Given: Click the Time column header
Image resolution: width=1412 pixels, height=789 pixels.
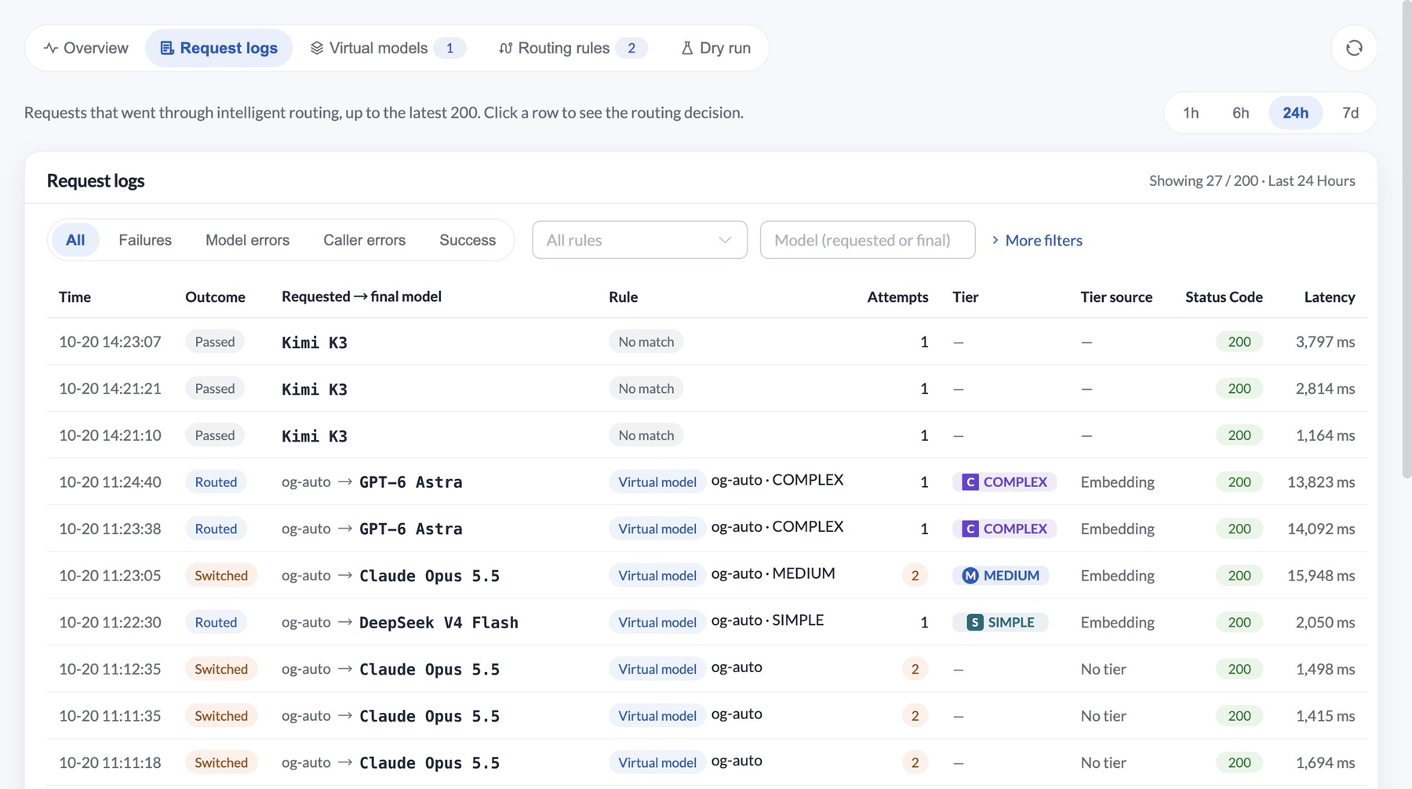Looking at the screenshot, I should point(75,296).
